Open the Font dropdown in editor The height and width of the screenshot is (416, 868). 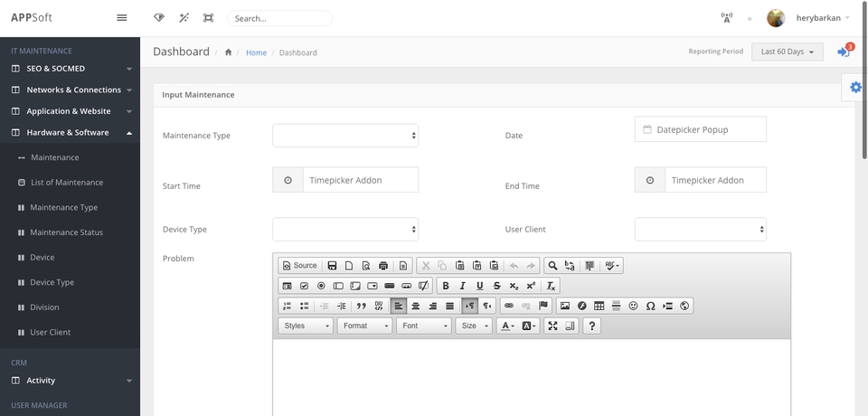coord(423,326)
